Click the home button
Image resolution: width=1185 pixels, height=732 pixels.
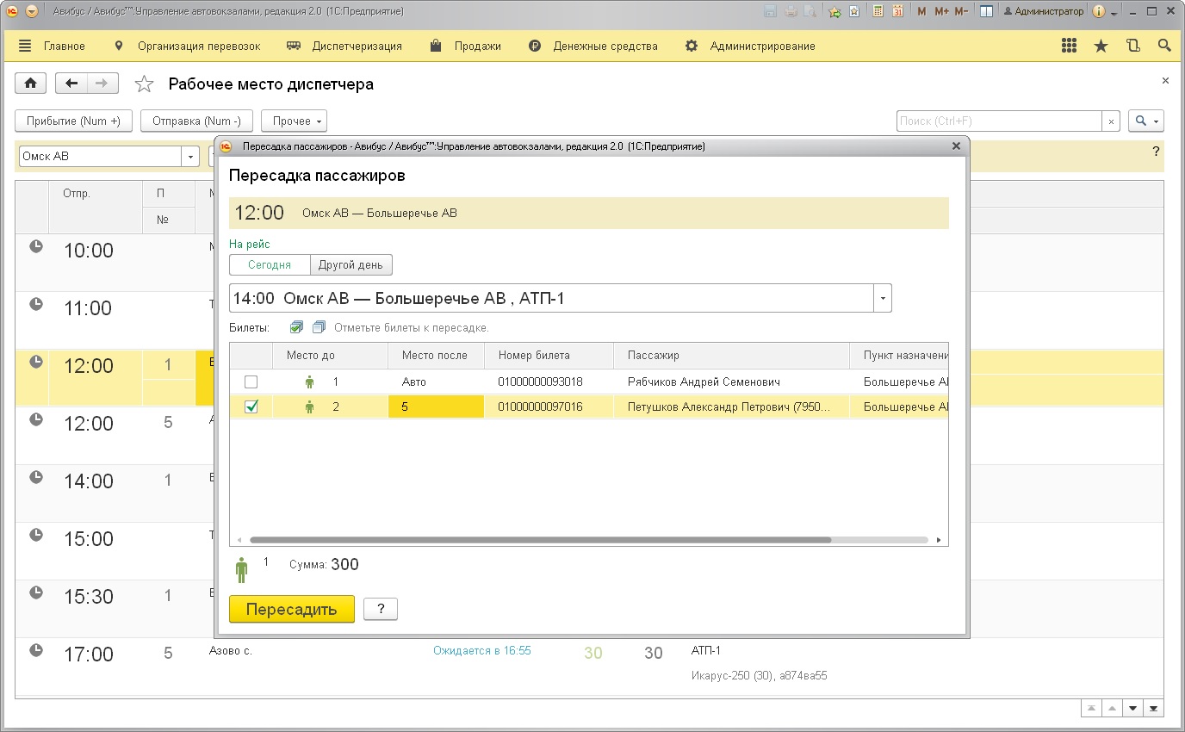pos(31,84)
